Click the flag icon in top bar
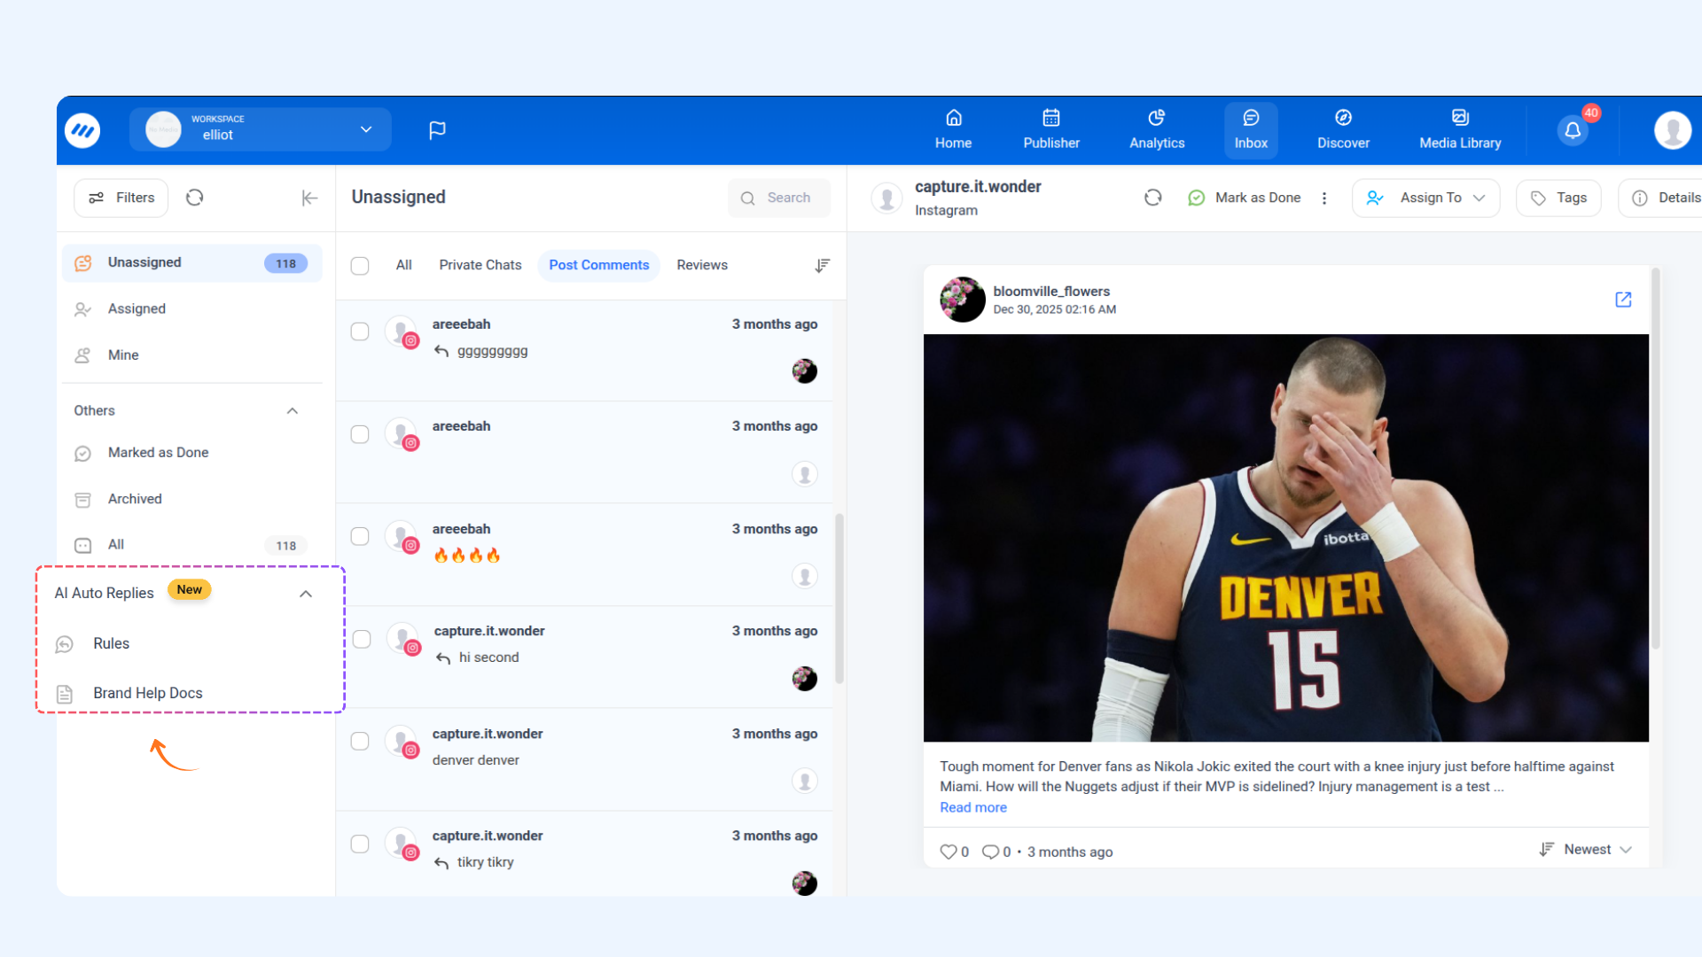This screenshot has width=1702, height=957. (x=437, y=130)
